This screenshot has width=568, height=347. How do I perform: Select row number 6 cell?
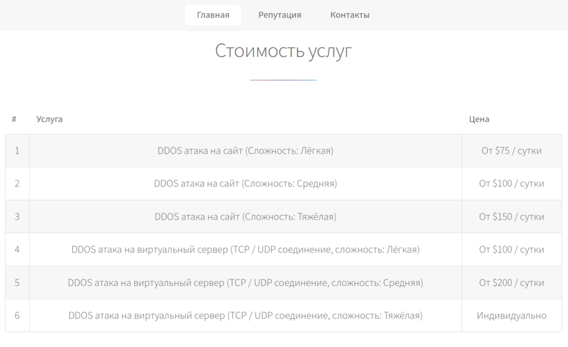click(x=17, y=316)
